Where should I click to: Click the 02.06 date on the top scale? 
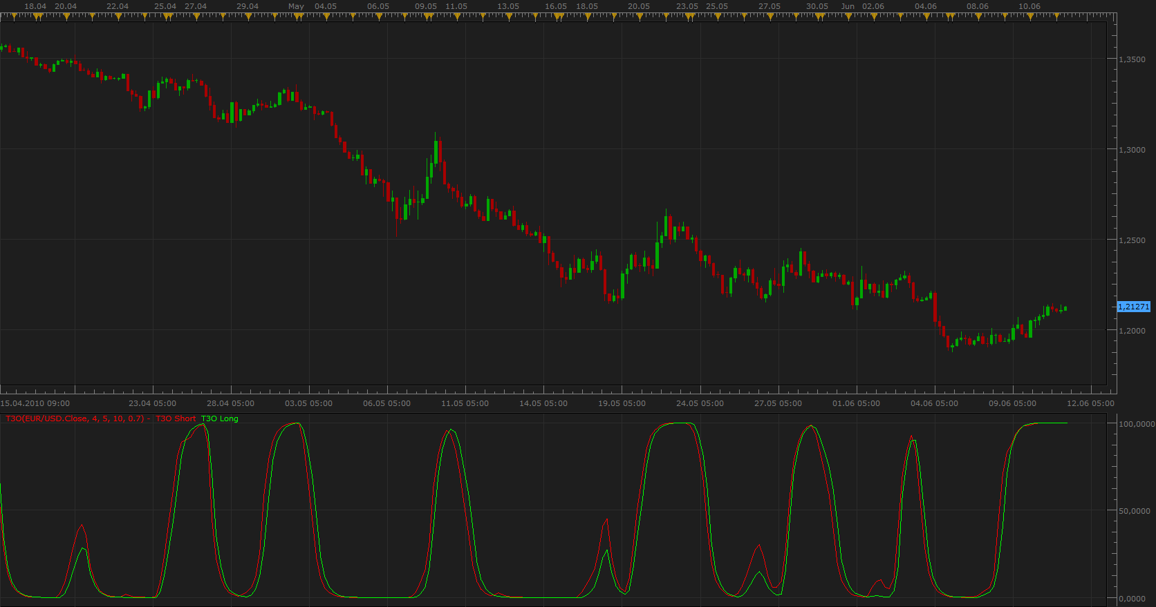click(873, 6)
